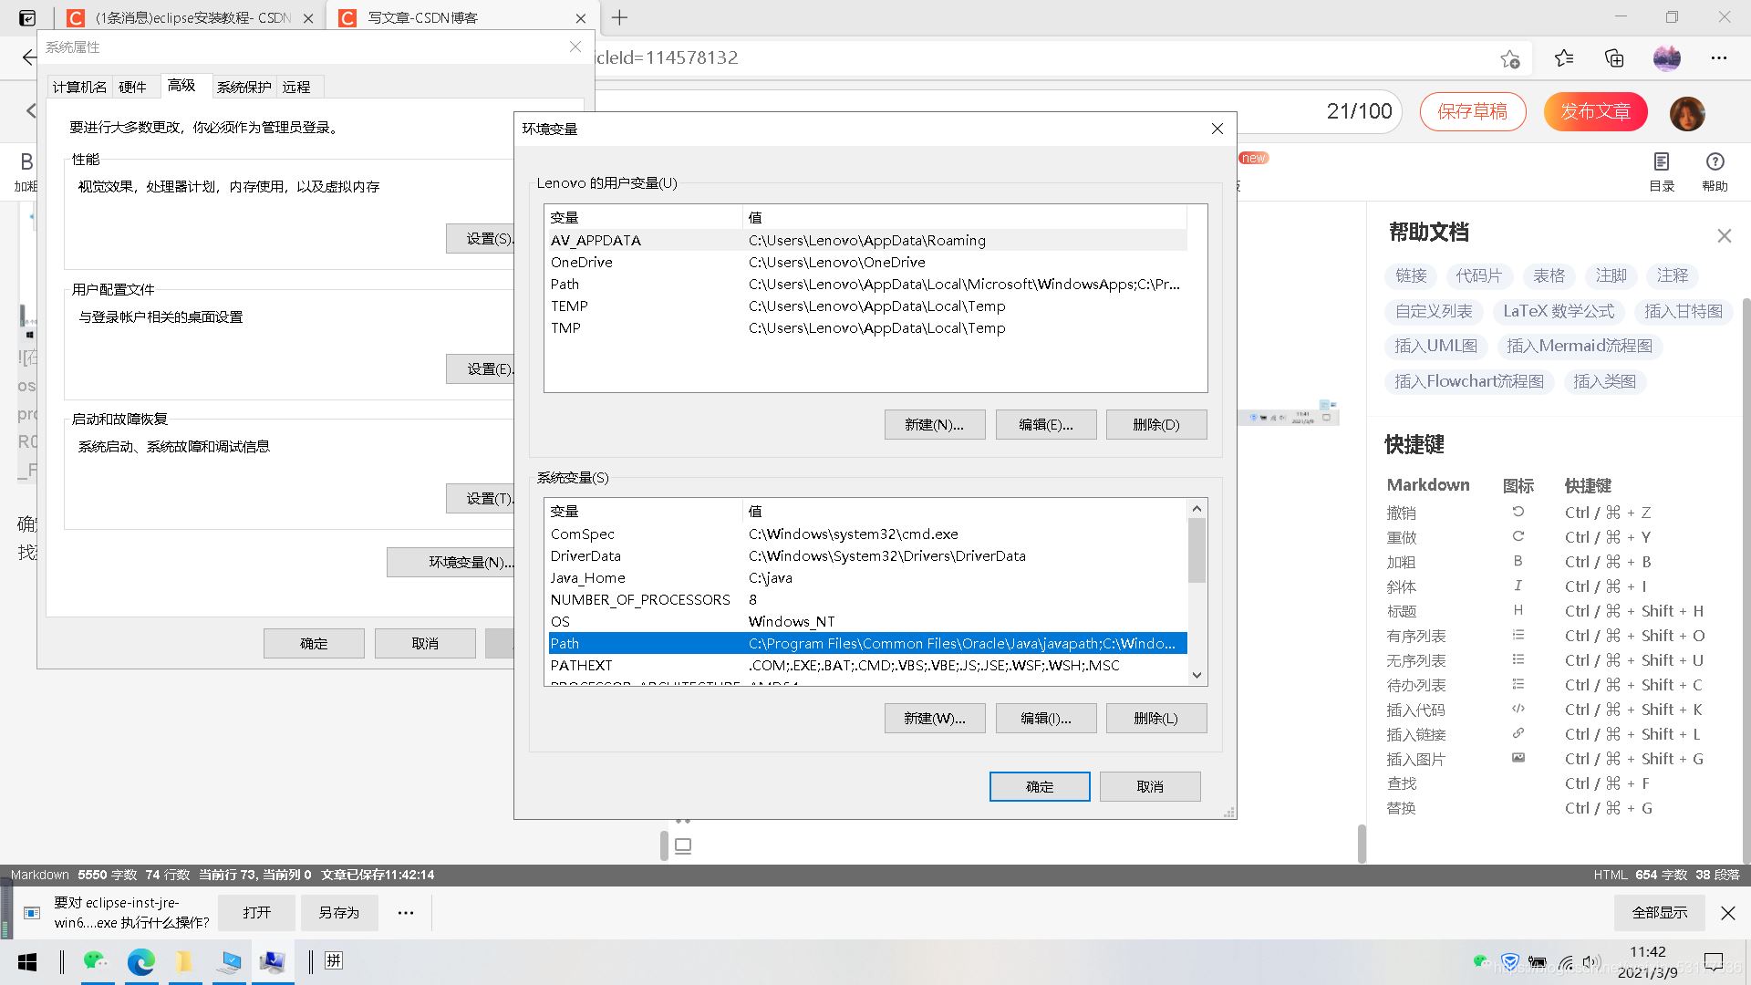This screenshot has width=1751, height=985.
Task: Click the 发布文章 publish button
Action: click(1594, 111)
